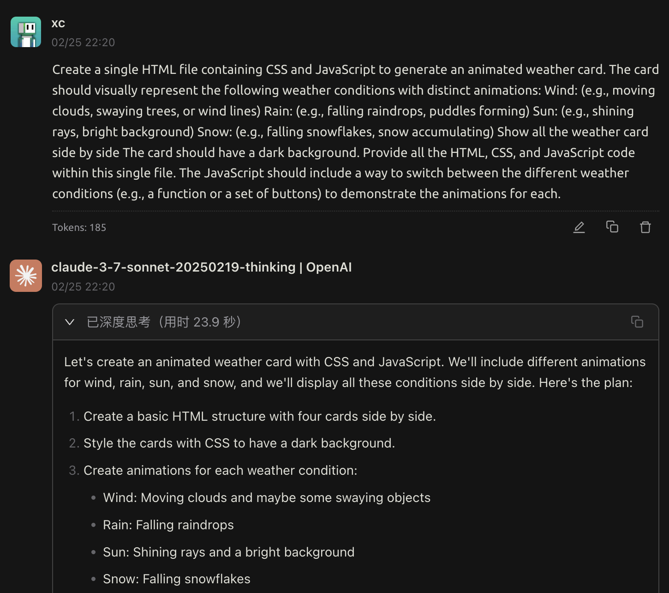Click the 'Style the cards with CSS' item
The image size is (669, 593).
pos(239,443)
